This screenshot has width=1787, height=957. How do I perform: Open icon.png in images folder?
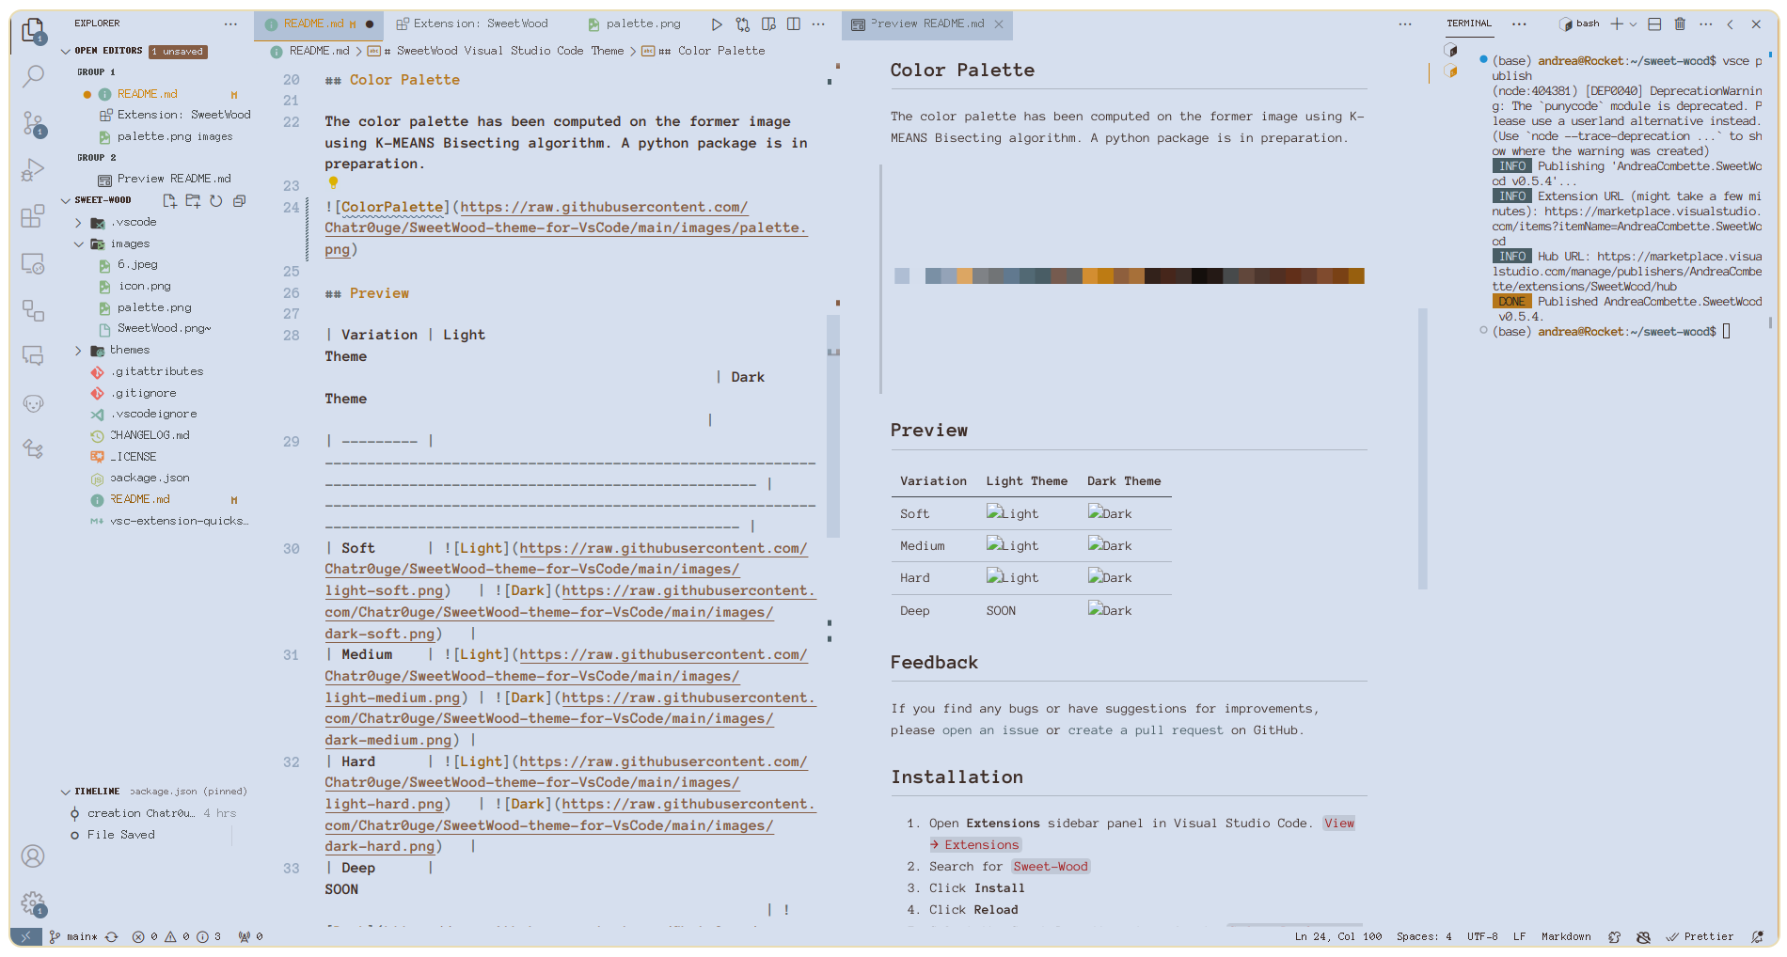click(144, 287)
